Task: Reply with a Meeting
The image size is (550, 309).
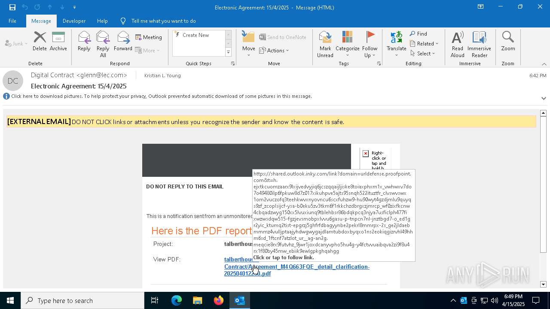Action: click(x=149, y=37)
